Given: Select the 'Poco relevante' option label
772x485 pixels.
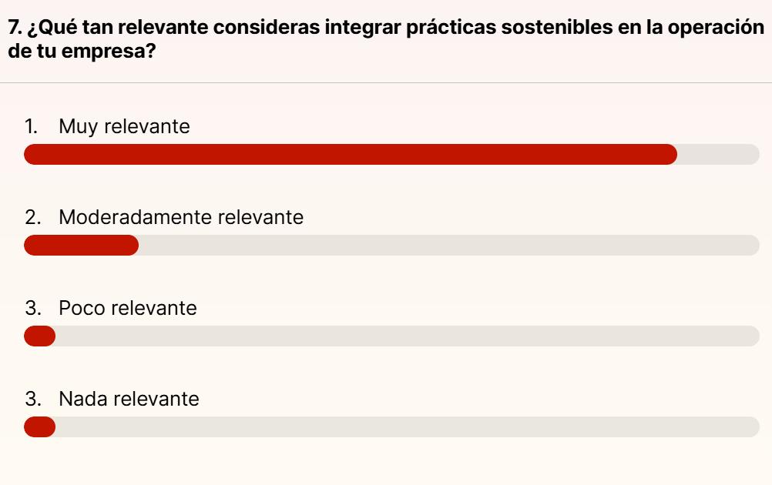Looking at the screenshot, I should coord(128,308).
